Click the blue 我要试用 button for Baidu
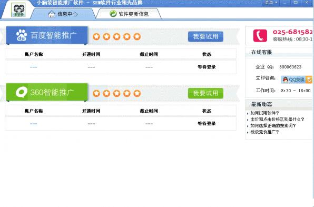Screen dimensions: 314x207 tap(205, 36)
